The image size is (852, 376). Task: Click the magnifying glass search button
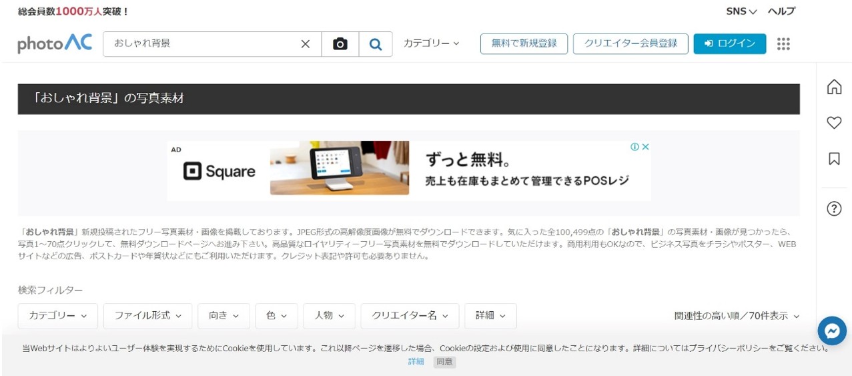[376, 44]
